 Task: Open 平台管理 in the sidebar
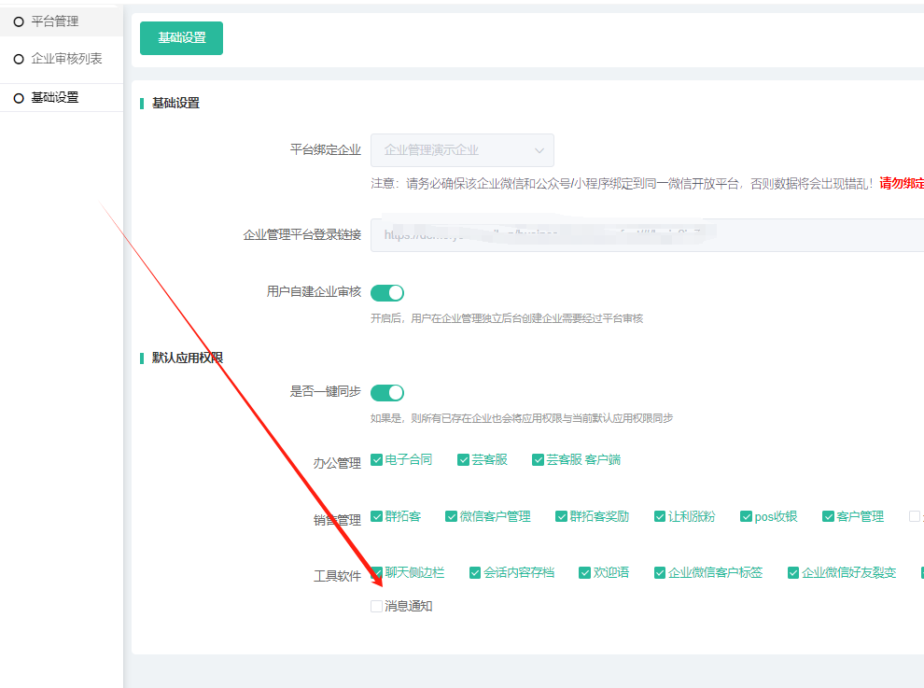(x=55, y=21)
